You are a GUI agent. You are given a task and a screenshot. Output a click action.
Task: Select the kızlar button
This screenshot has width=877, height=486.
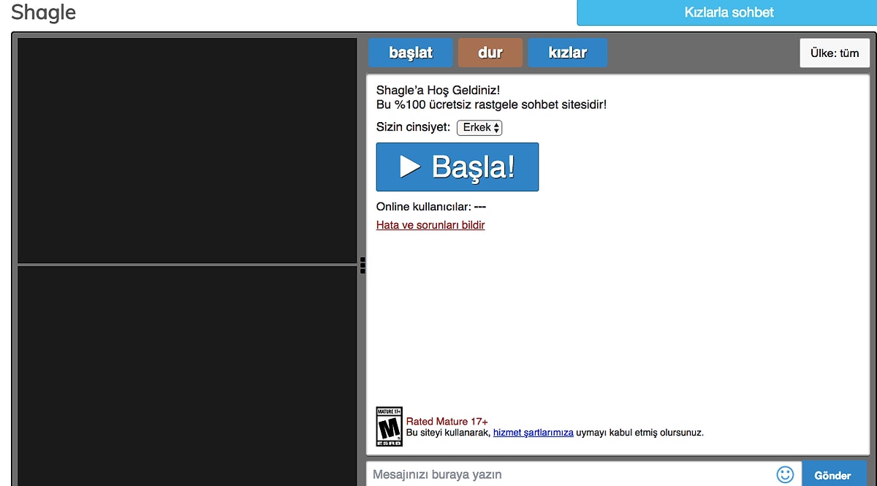click(x=567, y=53)
